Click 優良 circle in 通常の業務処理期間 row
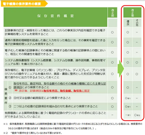This screenshot has height=135, width=145. [x=128, y=42]
